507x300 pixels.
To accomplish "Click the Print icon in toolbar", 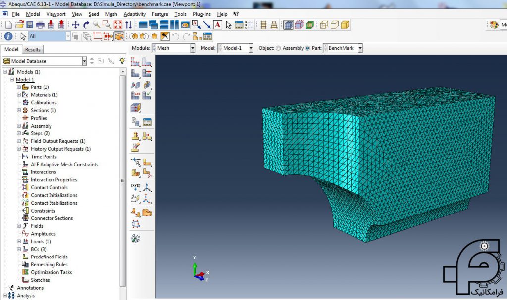I will pos(40,25).
